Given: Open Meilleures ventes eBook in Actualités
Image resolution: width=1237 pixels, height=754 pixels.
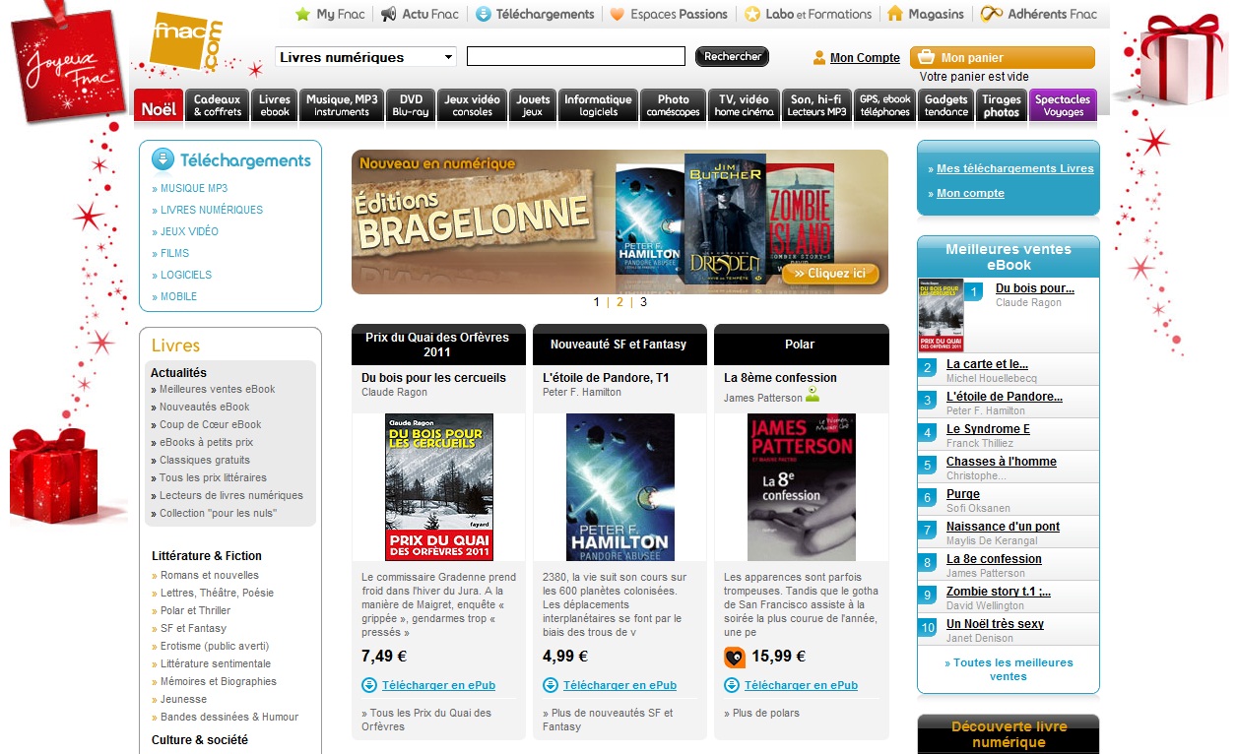Looking at the screenshot, I should click(x=218, y=389).
